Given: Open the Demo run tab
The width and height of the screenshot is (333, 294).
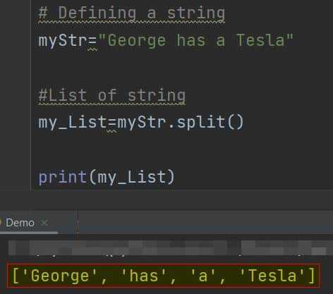Looking at the screenshot, I should click(x=20, y=223).
